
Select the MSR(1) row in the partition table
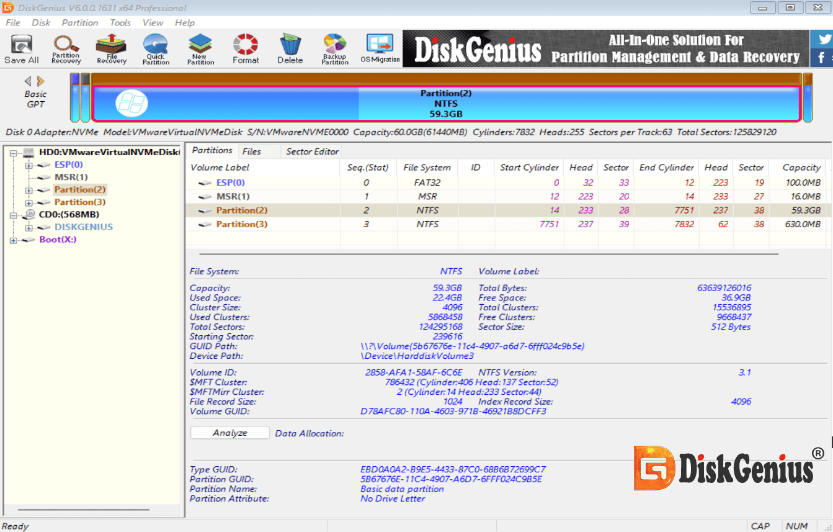tap(507, 197)
